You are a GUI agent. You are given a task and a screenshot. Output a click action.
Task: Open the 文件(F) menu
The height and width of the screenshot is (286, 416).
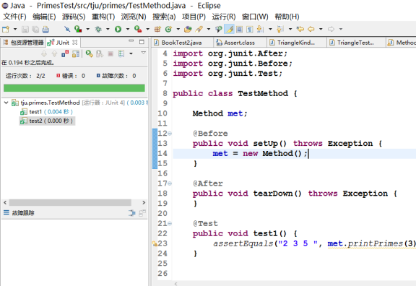click(14, 17)
